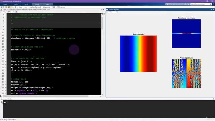
Task: Click the folder icon before the C: path
Action: pos(12,7)
